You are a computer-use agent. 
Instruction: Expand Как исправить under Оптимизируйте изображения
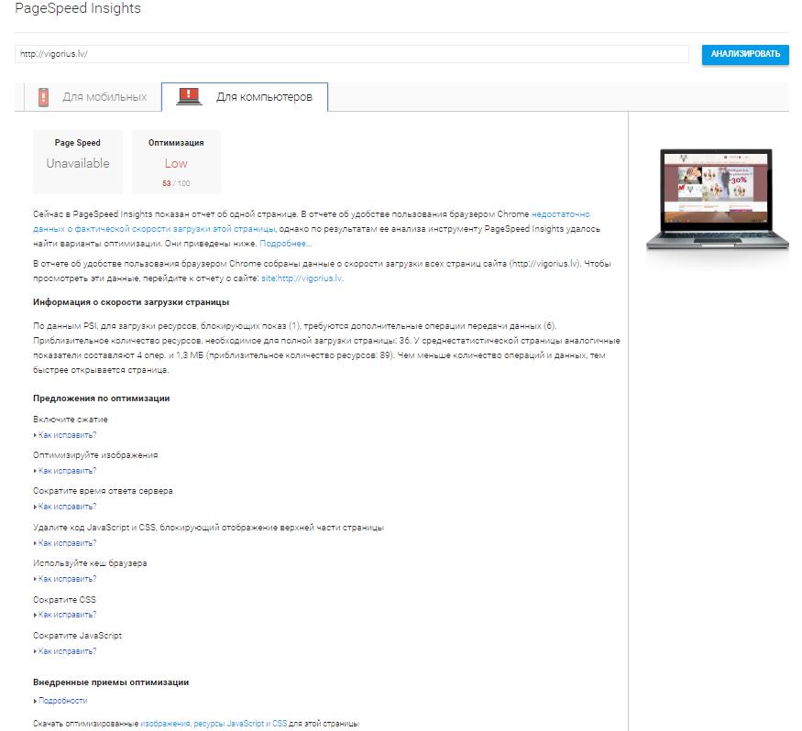point(66,471)
